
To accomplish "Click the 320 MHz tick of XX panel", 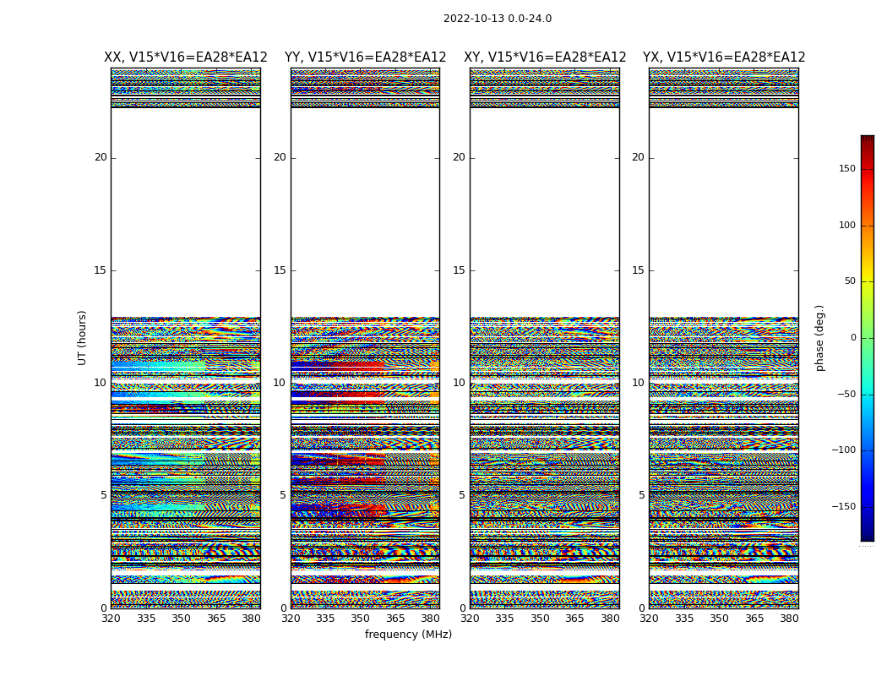I will 111,619.
